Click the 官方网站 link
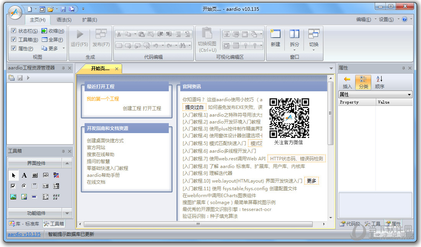The height and width of the screenshot is (247, 421). (x=96, y=147)
